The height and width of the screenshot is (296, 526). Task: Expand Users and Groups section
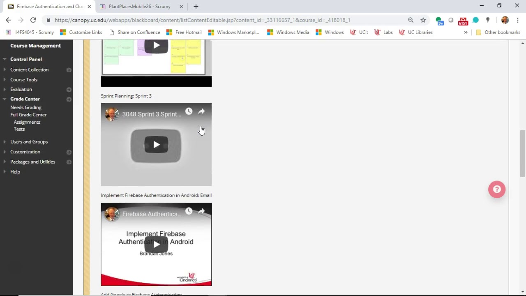click(x=5, y=142)
